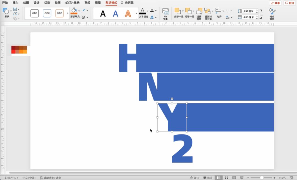The width and height of the screenshot is (297, 180).
Task: Click the 重新排序对象 (Reorder Objects) icon
Action: point(207,11)
